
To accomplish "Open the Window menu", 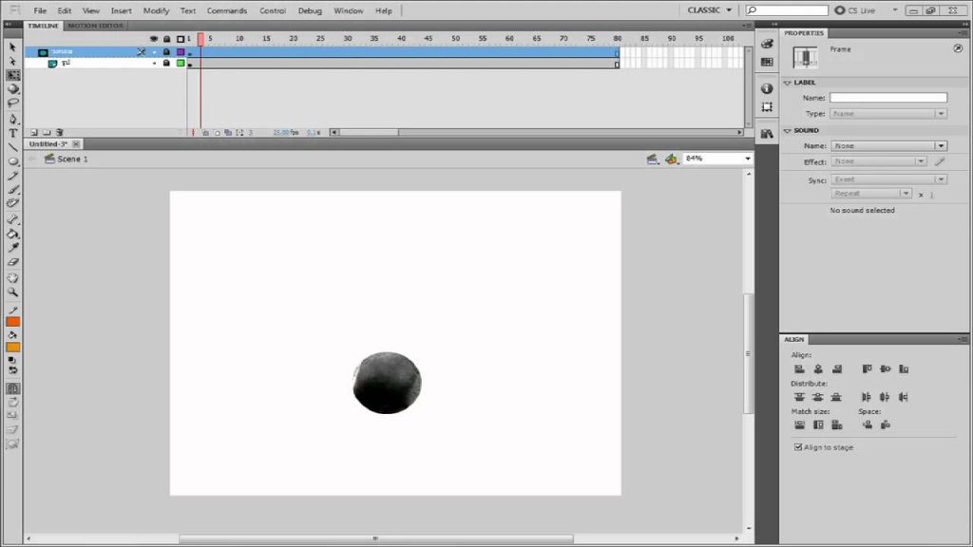I will pos(349,10).
